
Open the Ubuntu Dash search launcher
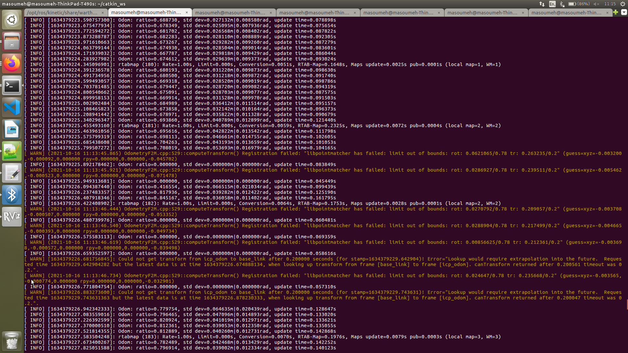pos(12,20)
